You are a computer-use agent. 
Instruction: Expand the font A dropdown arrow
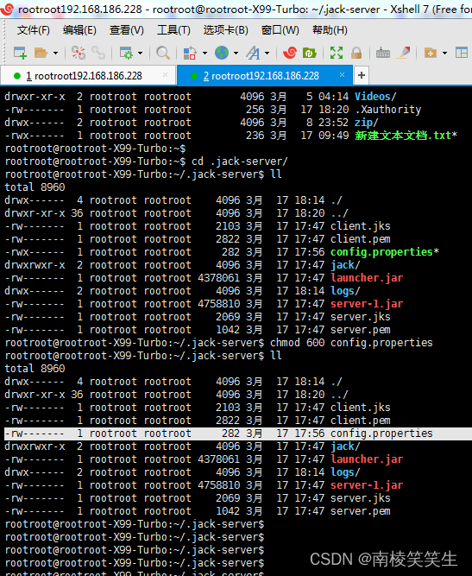pos(267,54)
